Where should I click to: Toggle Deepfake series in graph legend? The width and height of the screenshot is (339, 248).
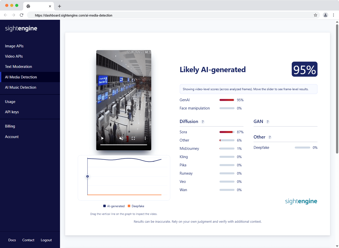pyautogui.click(x=136, y=206)
